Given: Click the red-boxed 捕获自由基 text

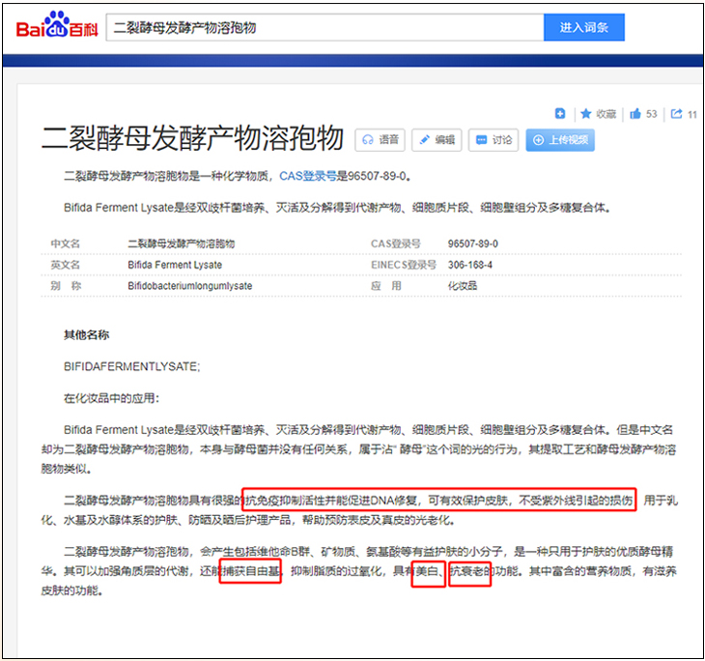Looking at the screenshot, I should [251, 573].
